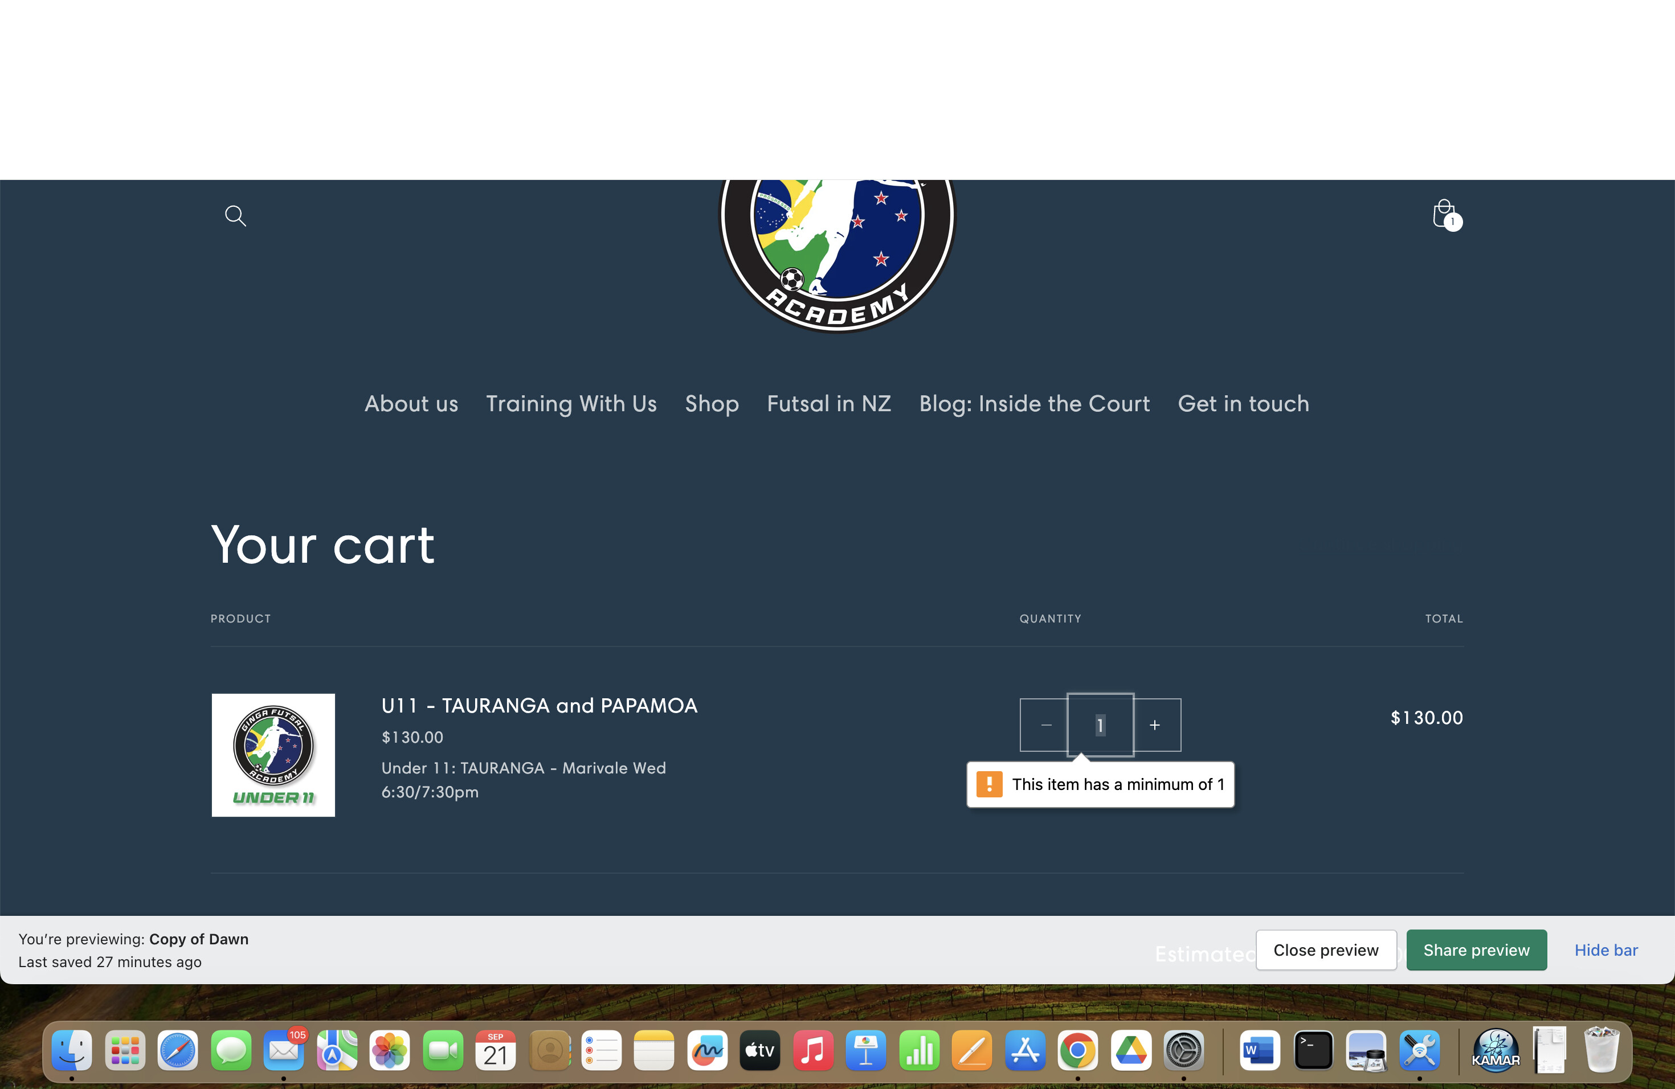Open Microsoft Word from the dock
Image resolution: width=1675 pixels, height=1089 pixels.
(1259, 1050)
